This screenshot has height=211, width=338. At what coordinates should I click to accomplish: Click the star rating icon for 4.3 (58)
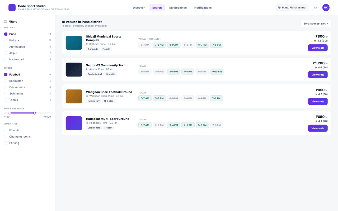click(x=316, y=94)
